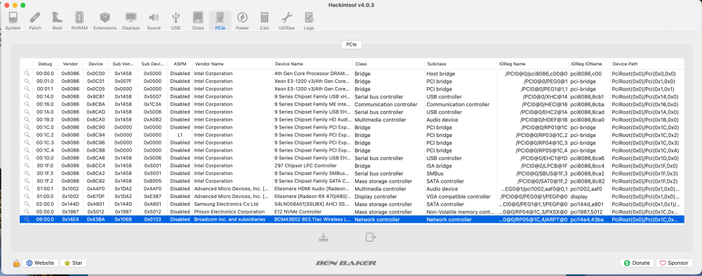The height and width of the screenshot is (276, 702).
Task: Click the export PCIe data icon
Action: [370, 237]
